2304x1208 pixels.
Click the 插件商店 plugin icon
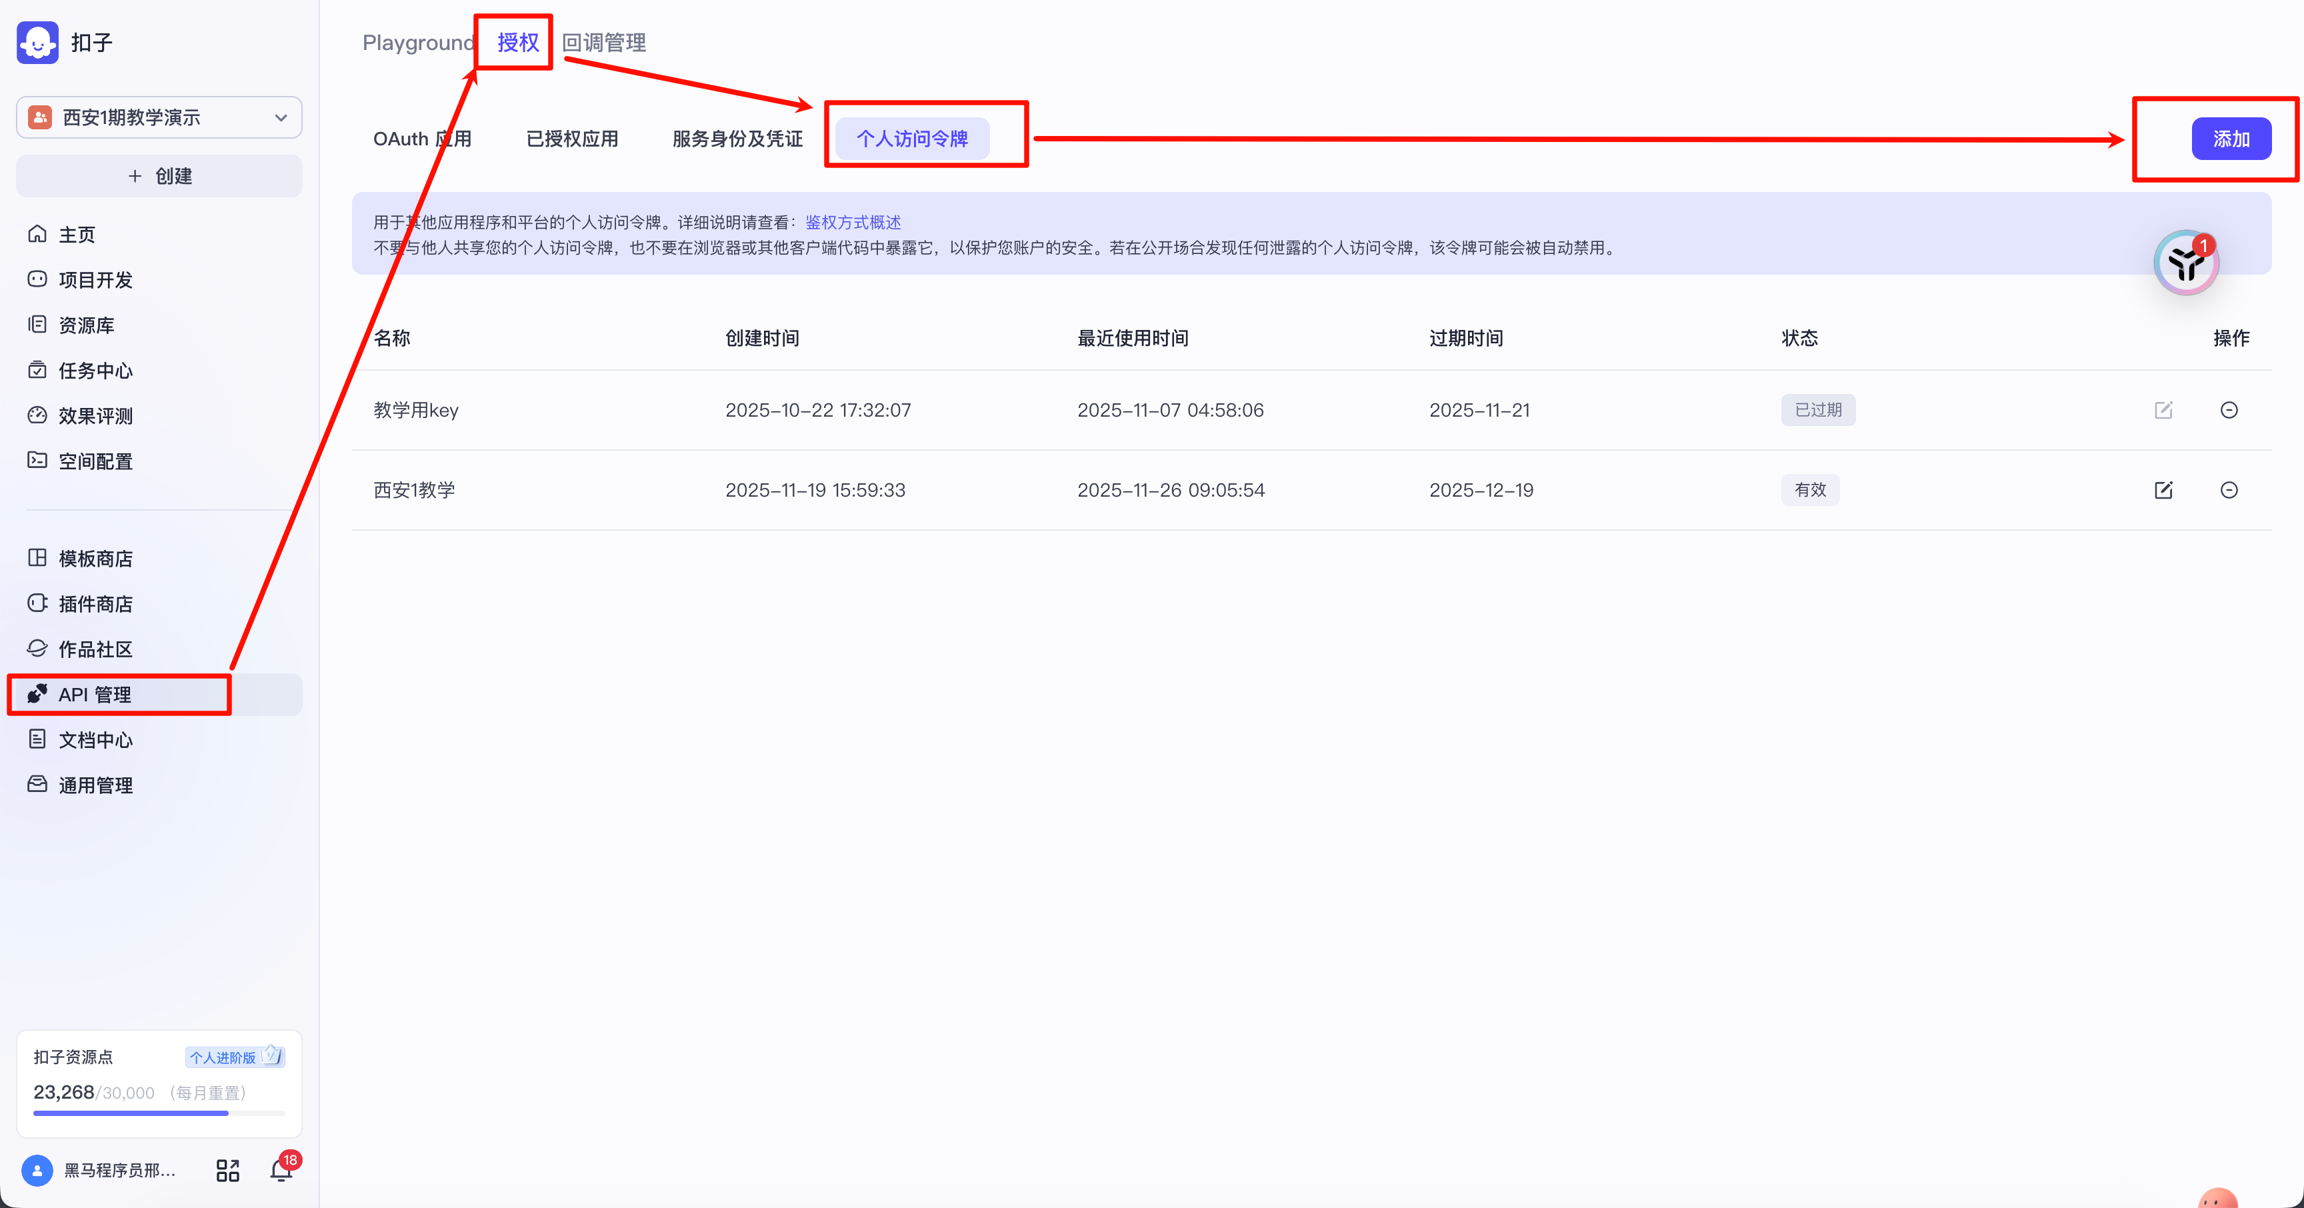coord(37,603)
